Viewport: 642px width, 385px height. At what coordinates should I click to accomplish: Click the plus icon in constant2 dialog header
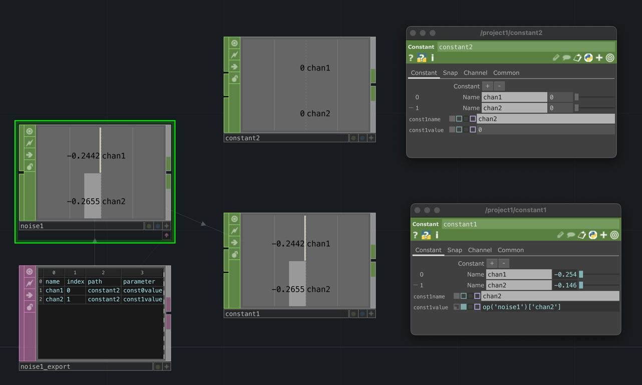coord(599,58)
